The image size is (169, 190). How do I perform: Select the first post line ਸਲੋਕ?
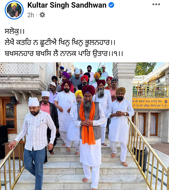(14, 32)
